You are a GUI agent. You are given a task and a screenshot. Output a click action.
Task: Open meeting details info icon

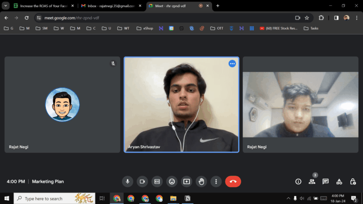(x=298, y=181)
